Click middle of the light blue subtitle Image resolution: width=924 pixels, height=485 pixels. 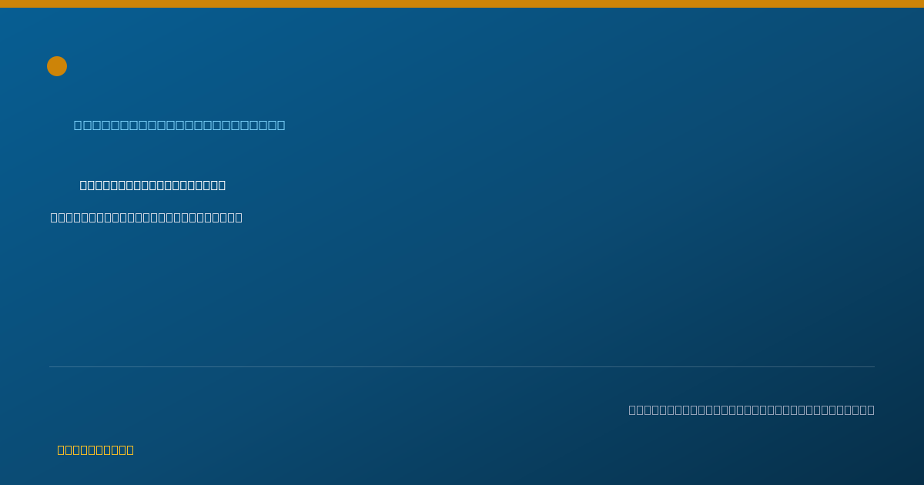pyautogui.click(x=179, y=125)
